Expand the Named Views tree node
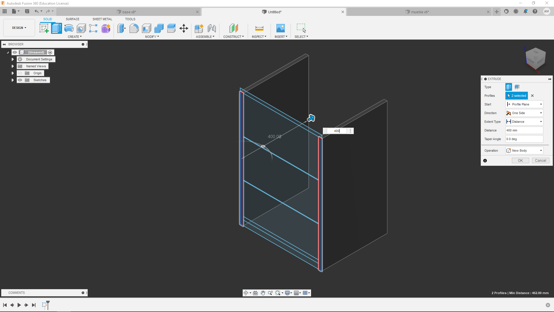The image size is (554, 312). [x=12, y=66]
